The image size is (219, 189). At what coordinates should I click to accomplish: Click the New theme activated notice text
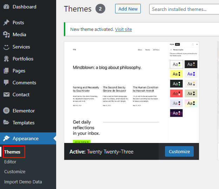coord(92,30)
